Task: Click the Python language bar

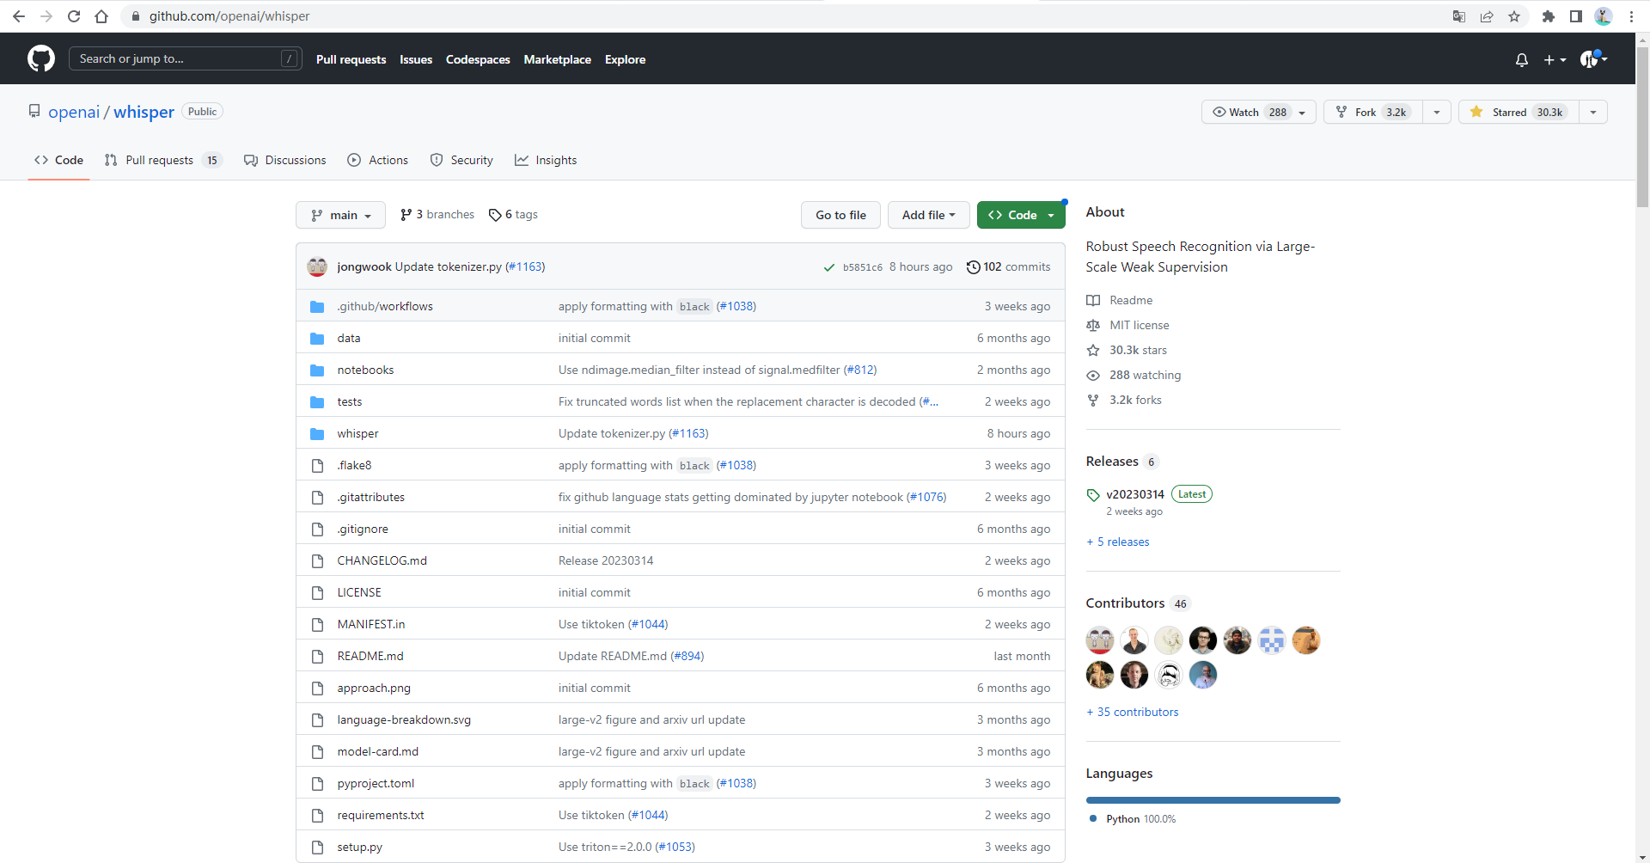Action: [1213, 800]
